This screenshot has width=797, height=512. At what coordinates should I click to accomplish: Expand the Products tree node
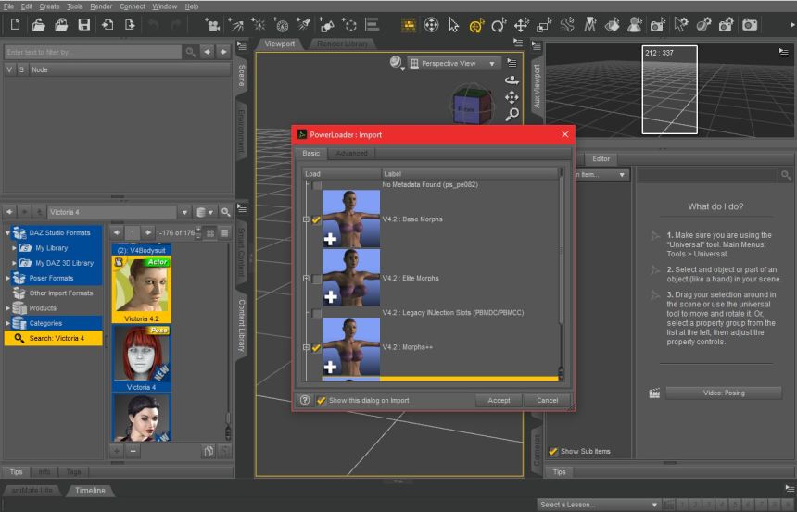tap(8, 308)
